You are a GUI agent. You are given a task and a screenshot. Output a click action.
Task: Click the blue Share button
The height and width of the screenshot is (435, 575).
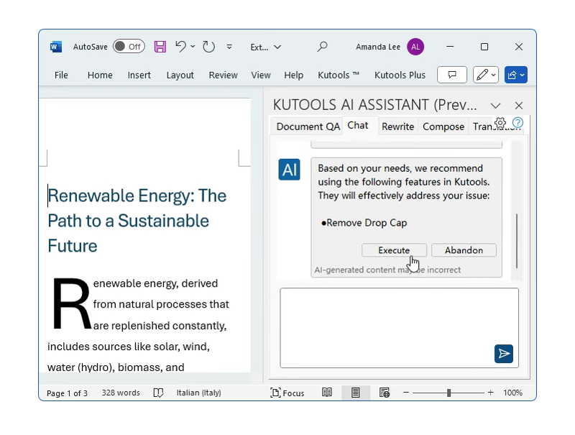515,75
